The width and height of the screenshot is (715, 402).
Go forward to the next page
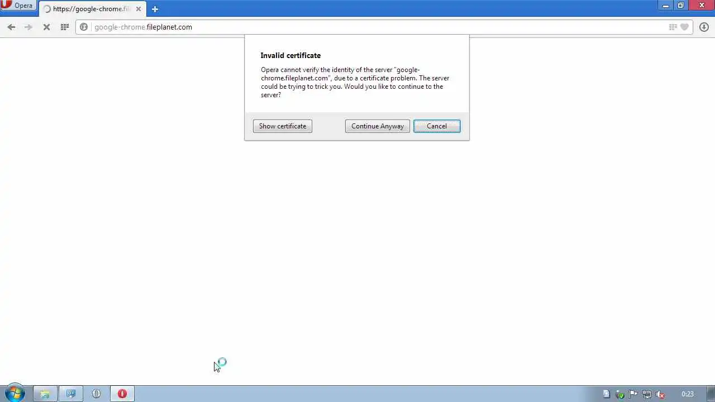[28, 27]
